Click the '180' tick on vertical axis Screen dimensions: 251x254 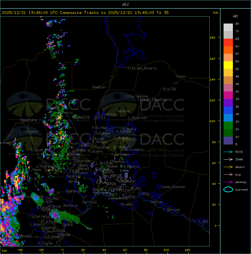[x=212, y=38]
